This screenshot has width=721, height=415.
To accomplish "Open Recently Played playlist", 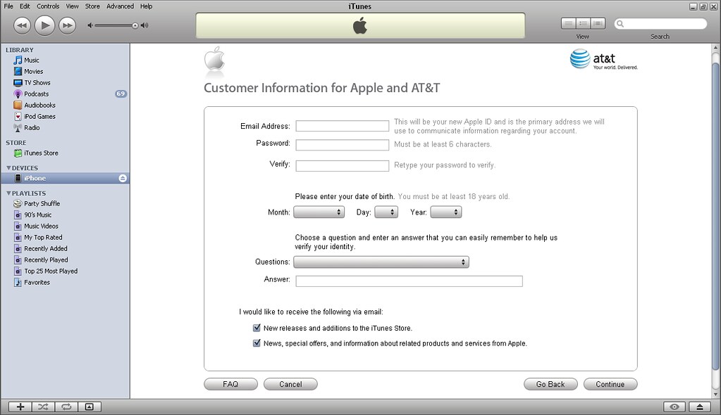I will tap(46, 260).
